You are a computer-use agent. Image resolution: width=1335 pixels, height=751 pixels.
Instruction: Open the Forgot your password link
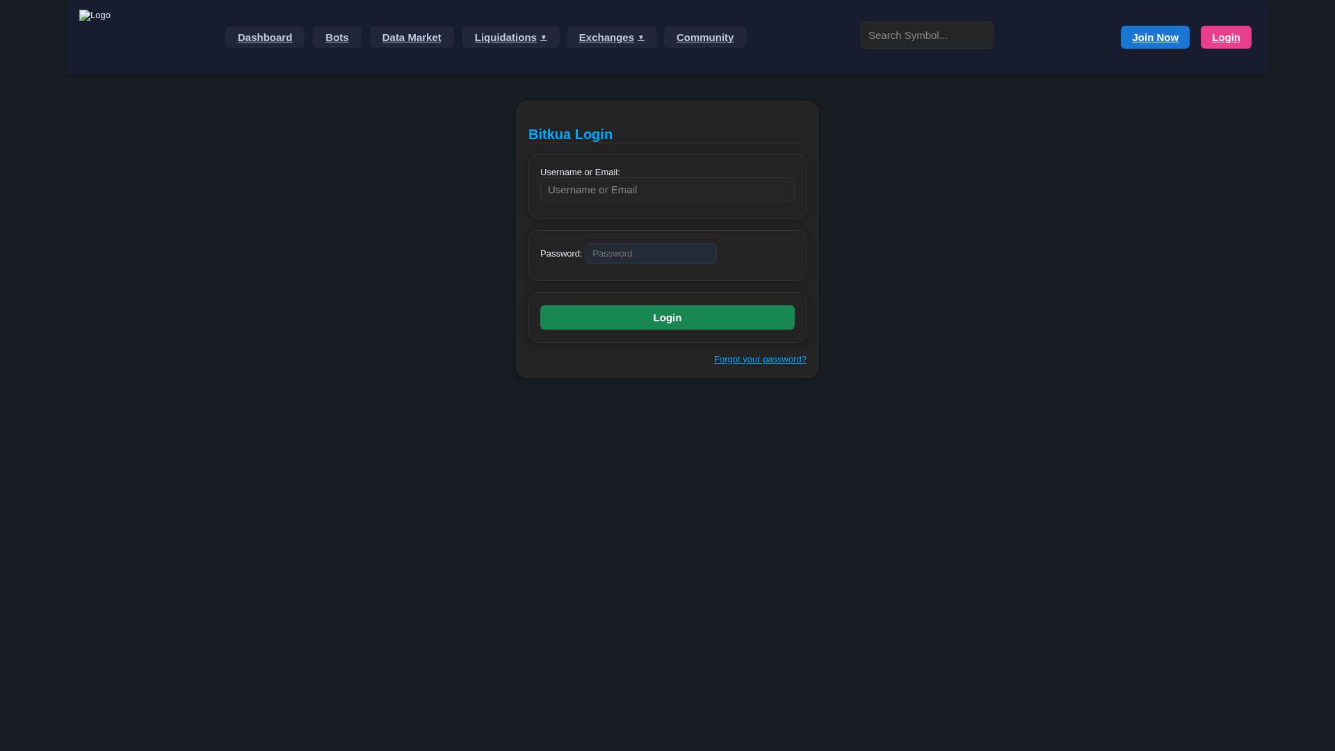[760, 359]
